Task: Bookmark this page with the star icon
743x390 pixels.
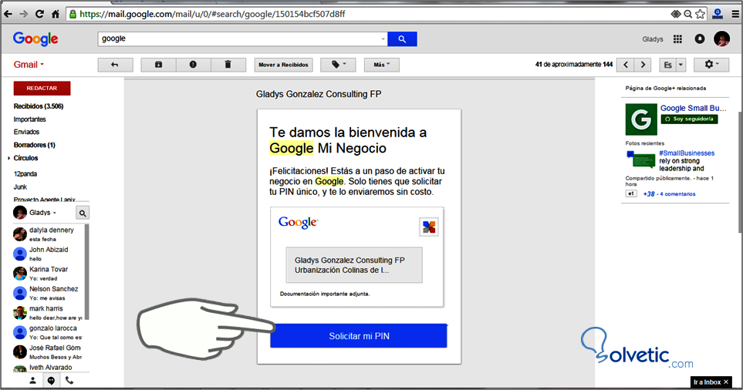Action: click(701, 14)
